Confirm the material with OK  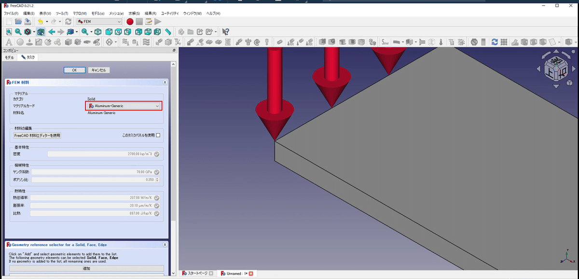tap(74, 70)
